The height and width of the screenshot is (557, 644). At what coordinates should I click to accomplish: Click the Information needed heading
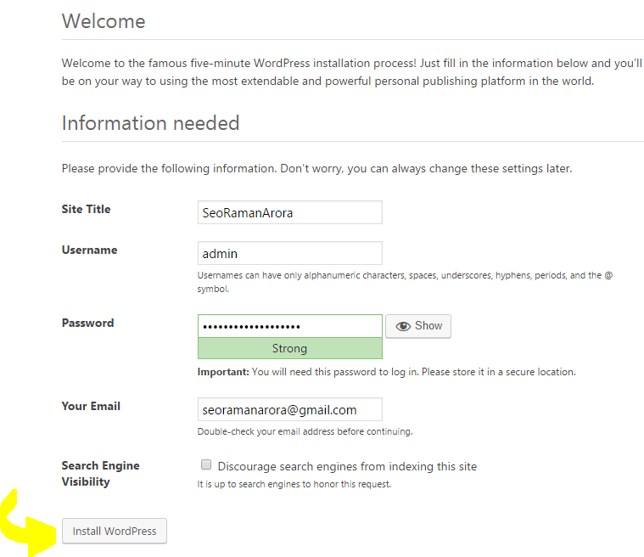[150, 123]
